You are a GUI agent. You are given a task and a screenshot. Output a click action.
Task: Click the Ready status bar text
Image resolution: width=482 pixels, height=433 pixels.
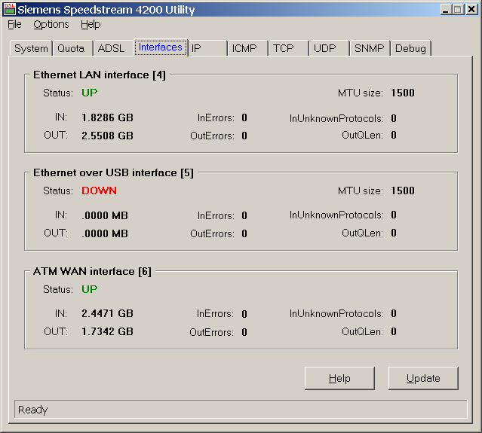(x=33, y=410)
